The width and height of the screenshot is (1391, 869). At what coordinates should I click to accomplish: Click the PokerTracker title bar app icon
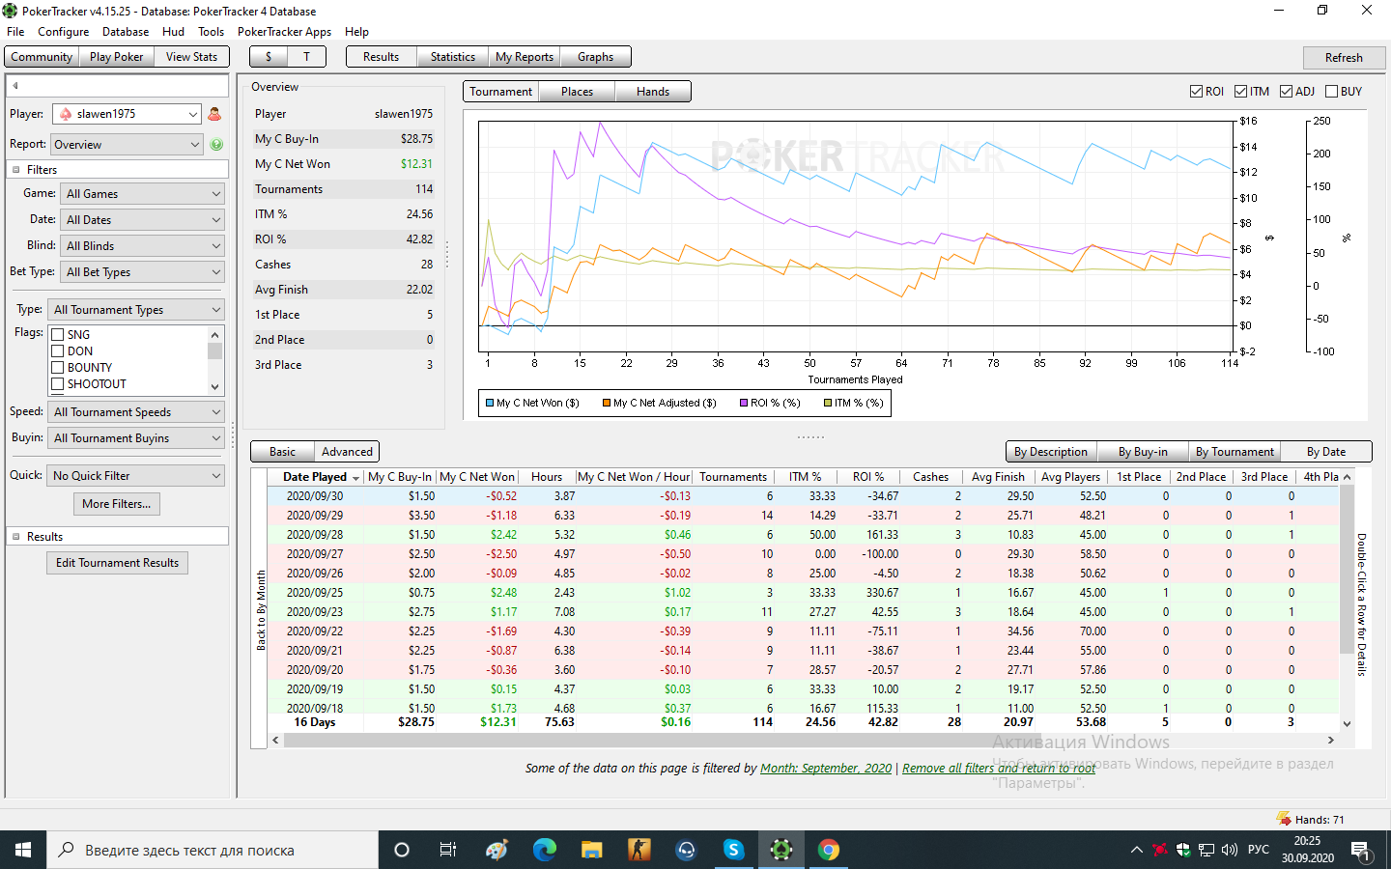click(x=10, y=11)
